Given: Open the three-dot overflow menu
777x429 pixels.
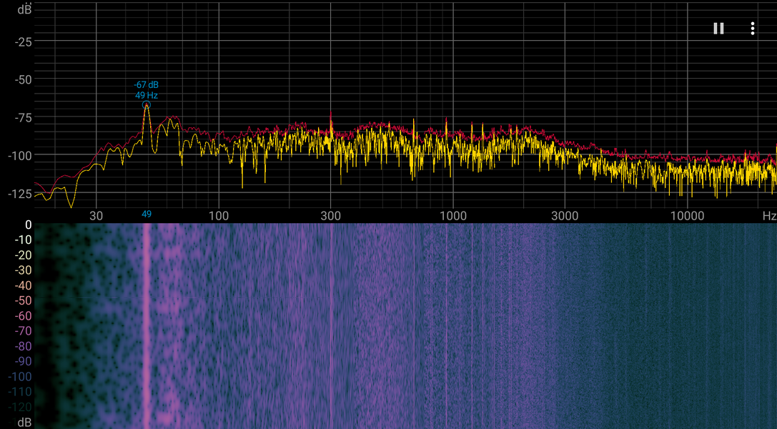Looking at the screenshot, I should click(x=753, y=28).
